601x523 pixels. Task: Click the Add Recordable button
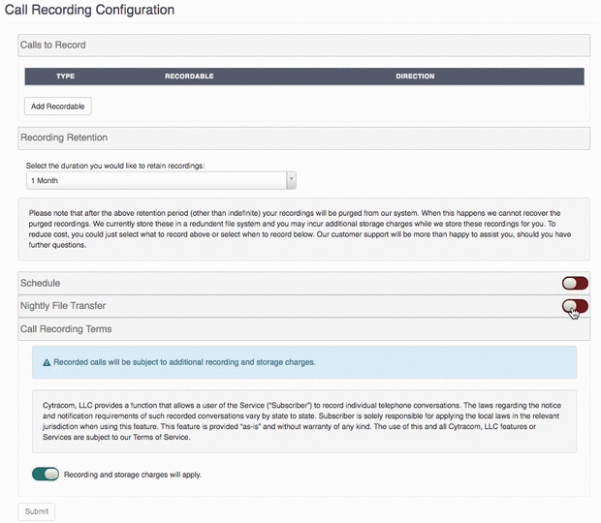[58, 107]
